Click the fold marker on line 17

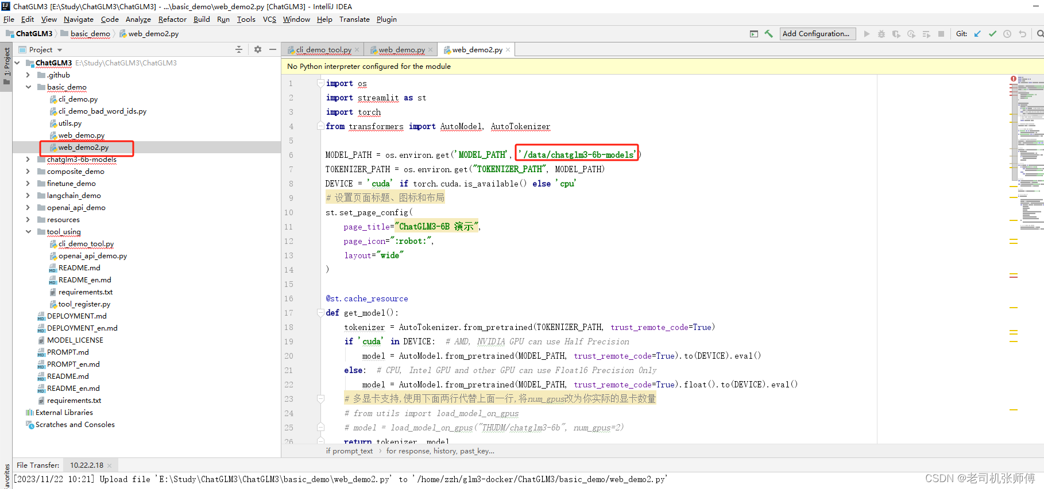(x=320, y=313)
